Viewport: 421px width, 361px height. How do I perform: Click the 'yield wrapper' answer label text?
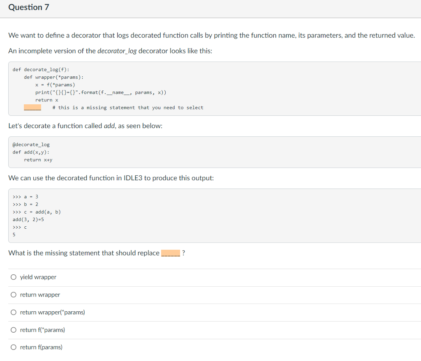pos(38,277)
